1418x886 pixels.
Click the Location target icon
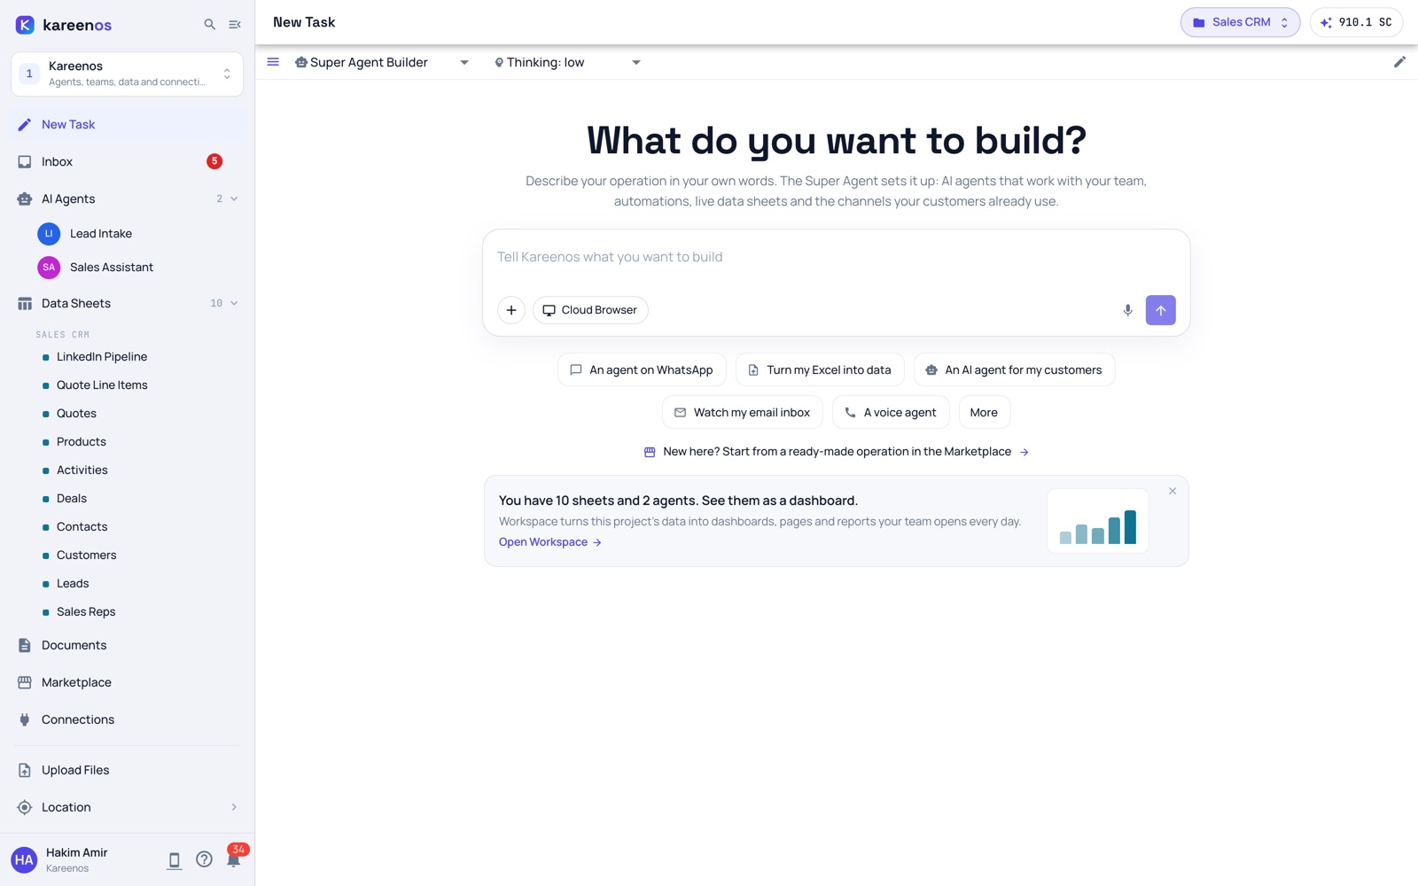(x=25, y=808)
